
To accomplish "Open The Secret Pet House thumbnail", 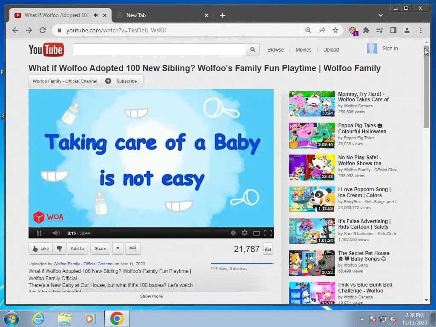I will (312, 263).
